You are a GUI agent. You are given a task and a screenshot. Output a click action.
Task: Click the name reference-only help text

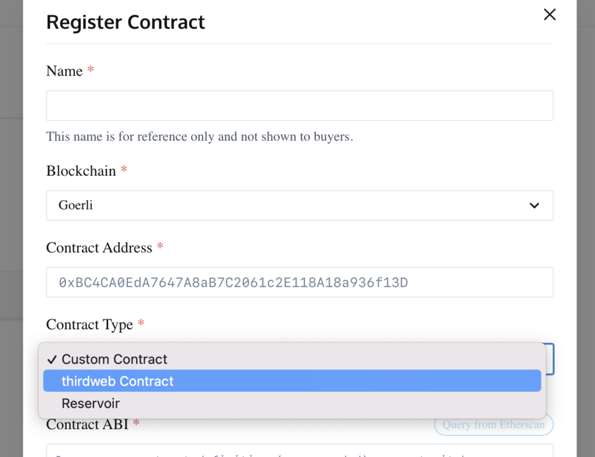(199, 137)
